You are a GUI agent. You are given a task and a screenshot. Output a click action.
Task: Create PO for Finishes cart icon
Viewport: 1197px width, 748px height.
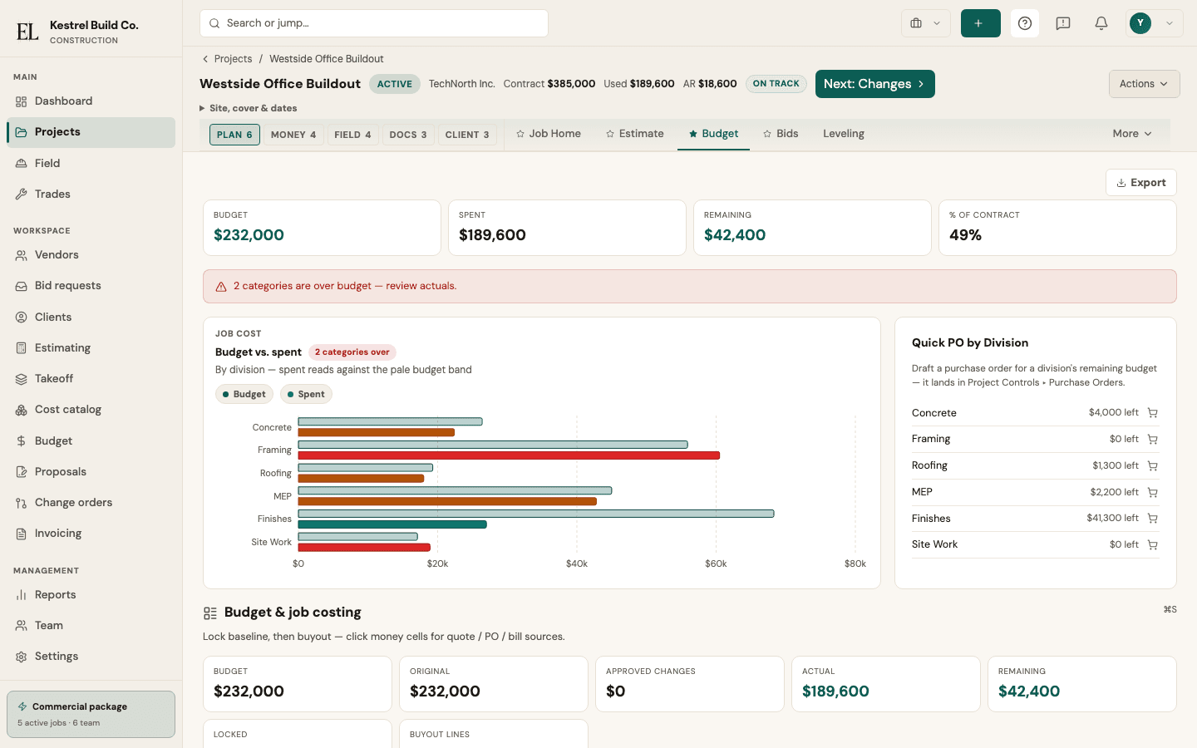point(1152,519)
